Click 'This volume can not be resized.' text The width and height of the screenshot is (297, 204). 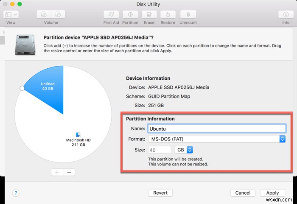coord(178,164)
